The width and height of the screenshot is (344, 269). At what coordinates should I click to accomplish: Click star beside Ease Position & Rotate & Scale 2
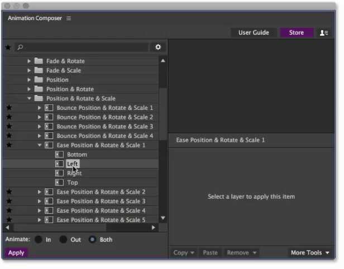click(8, 192)
